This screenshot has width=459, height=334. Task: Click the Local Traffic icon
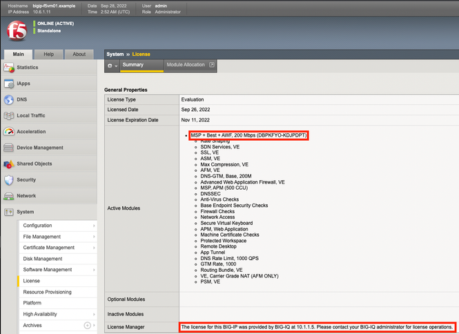click(x=9, y=116)
